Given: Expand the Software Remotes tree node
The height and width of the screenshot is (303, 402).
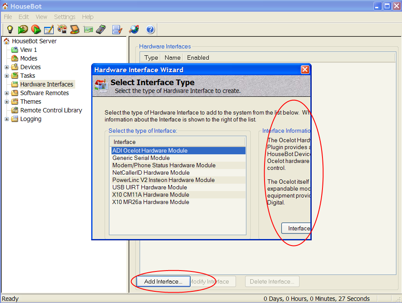Looking at the screenshot, I should (x=6, y=93).
